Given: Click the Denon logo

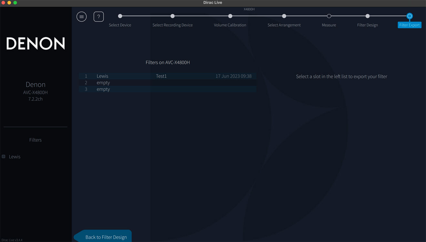Looking at the screenshot, I should click(x=35, y=43).
